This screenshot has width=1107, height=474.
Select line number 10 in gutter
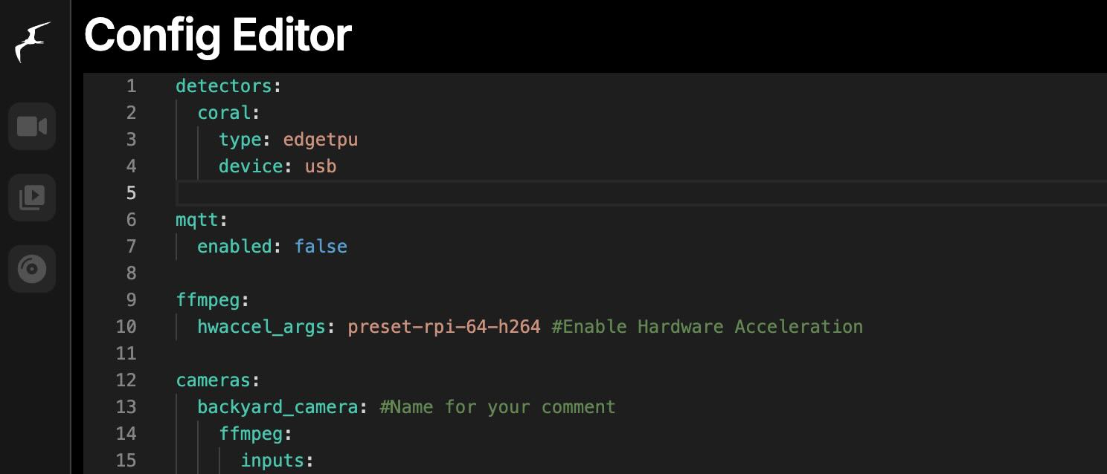coord(126,327)
